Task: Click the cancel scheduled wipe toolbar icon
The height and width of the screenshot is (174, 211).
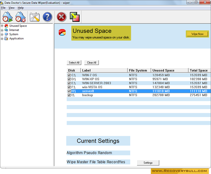Action: pos(20,17)
